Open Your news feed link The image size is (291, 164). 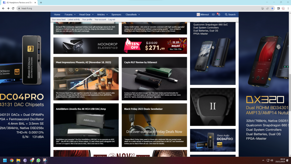(x=58, y=19)
